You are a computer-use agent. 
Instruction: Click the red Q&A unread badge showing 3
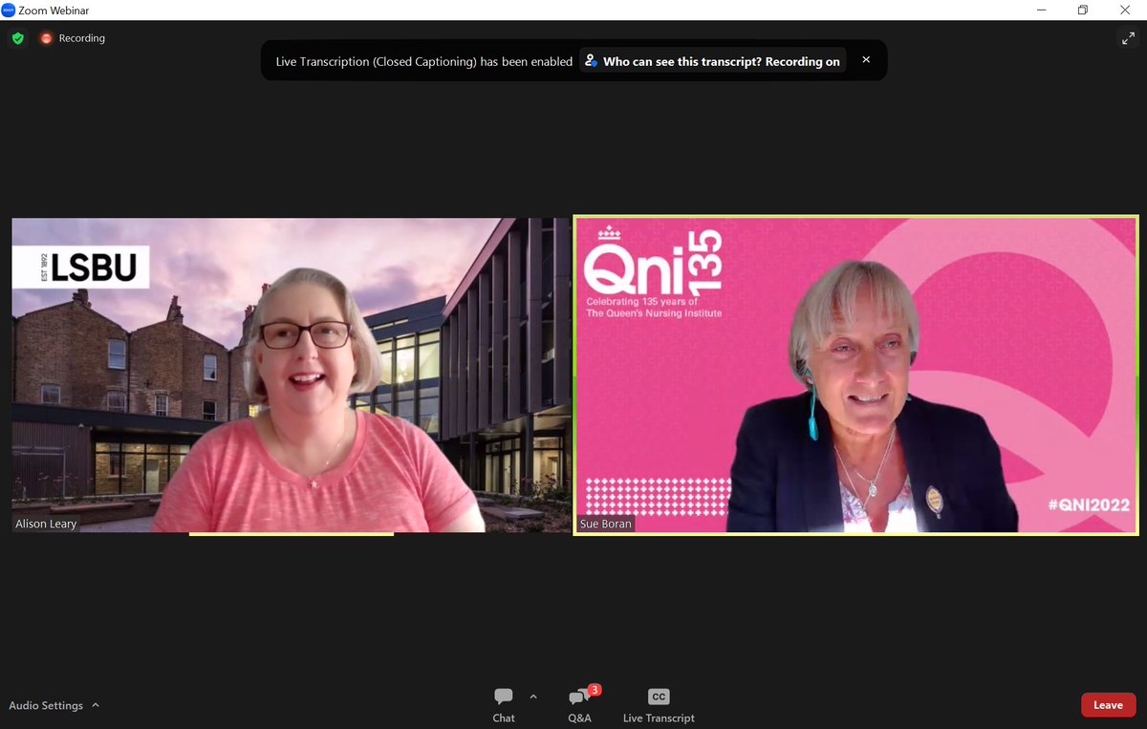tap(595, 690)
